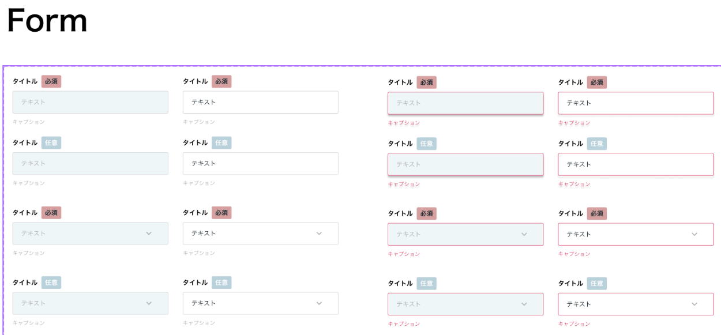Click chevron in white optional dropdown without error
This screenshot has width=721, height=335.
pyautogui.click(x=319, y=303)
